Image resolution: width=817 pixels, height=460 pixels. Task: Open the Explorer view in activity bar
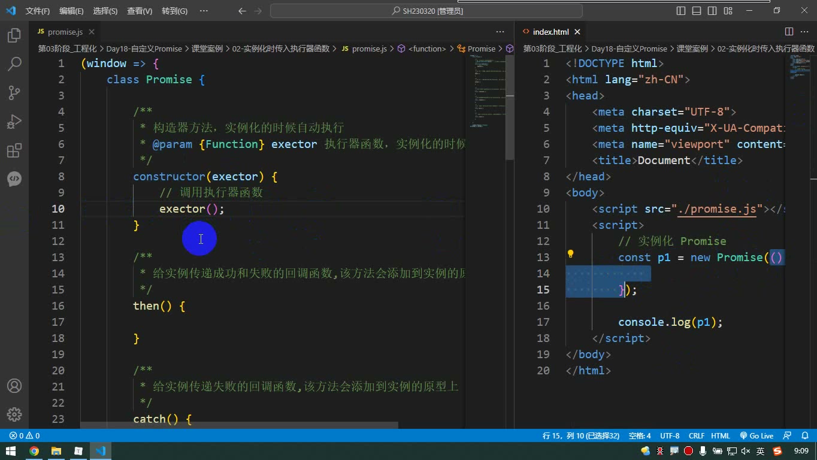coord(14,35)
